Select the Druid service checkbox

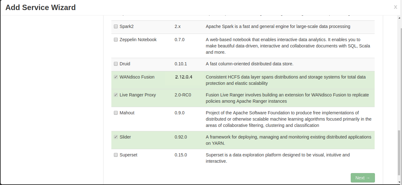click(x=116, y=64)
